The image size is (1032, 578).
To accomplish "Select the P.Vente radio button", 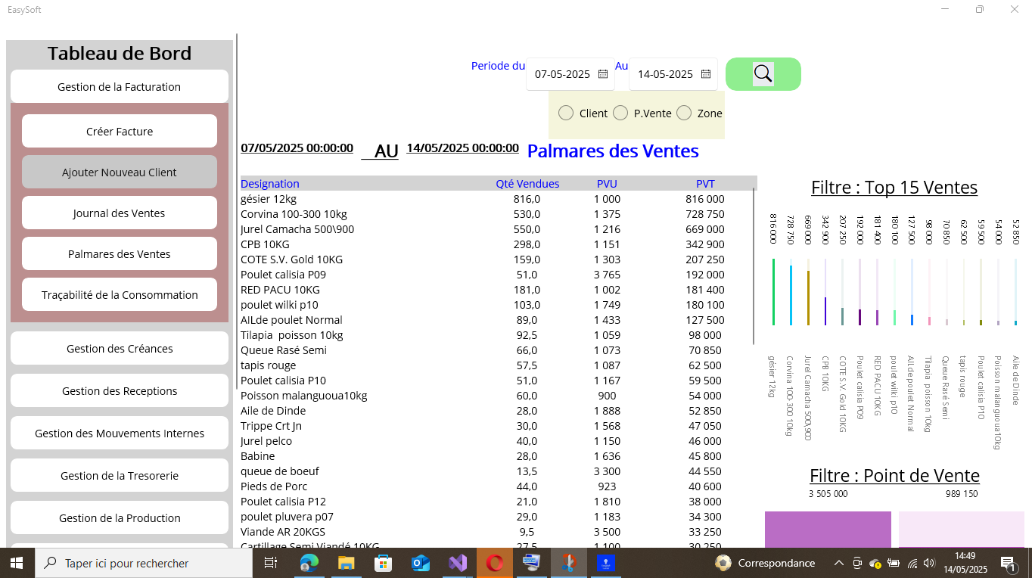I will click(620, 113).
